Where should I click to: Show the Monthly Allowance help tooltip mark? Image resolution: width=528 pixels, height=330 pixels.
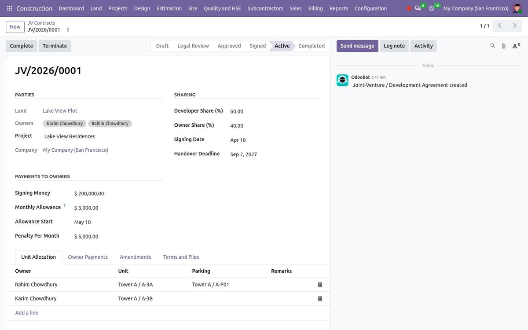coord(65,205)
